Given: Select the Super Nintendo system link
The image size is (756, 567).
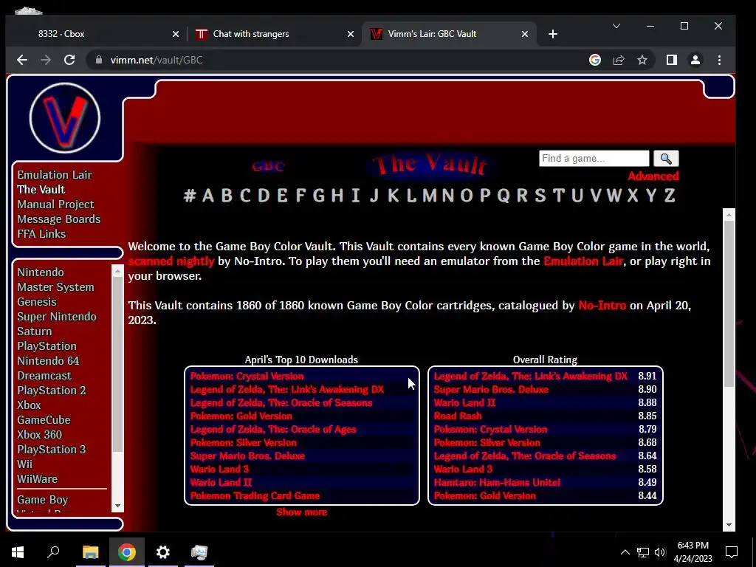Looking at the screenshot, I should point(57,317).
